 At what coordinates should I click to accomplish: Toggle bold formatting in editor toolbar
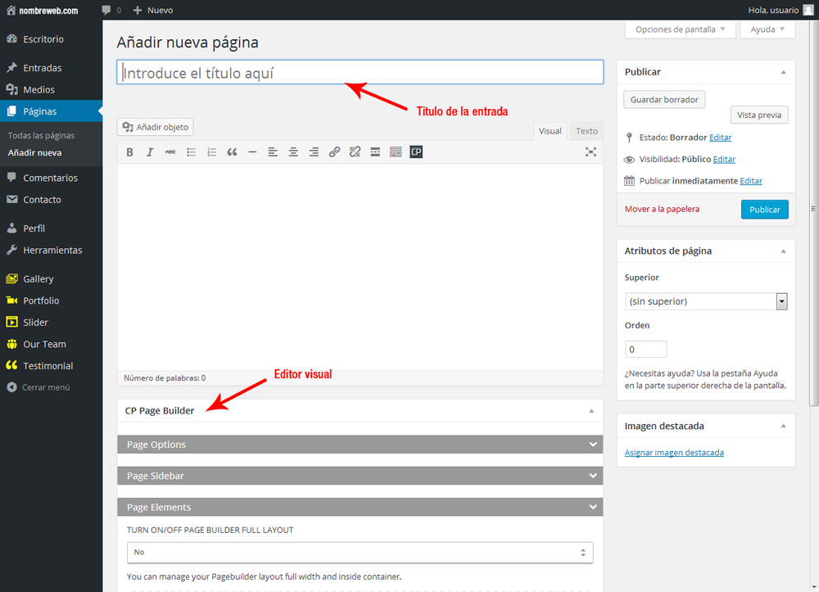coord(129,152)
